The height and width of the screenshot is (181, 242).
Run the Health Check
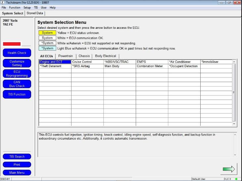point(17,53)
